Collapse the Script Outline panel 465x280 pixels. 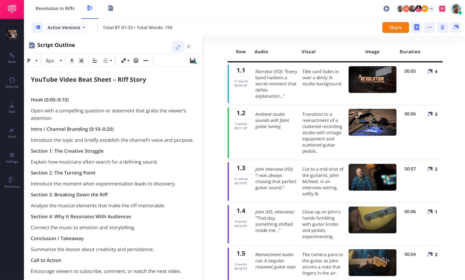[189, 47]
